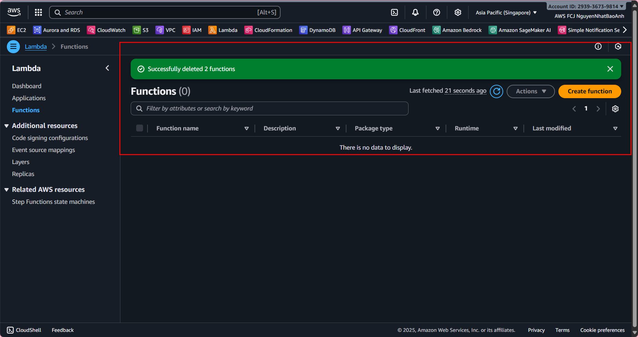The image size is (638, 337).
Task: Follow the Lambda breadcrumb link
Action: [x=36, y=47]
